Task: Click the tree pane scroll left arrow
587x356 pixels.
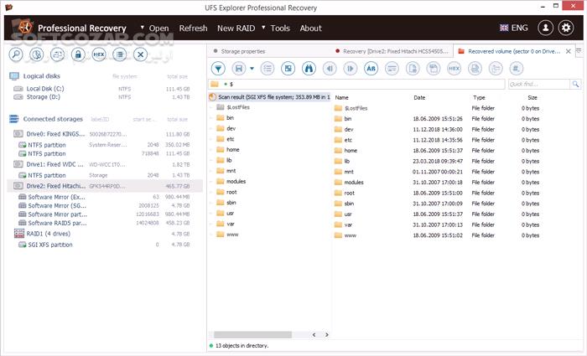Action: [314, 335]
